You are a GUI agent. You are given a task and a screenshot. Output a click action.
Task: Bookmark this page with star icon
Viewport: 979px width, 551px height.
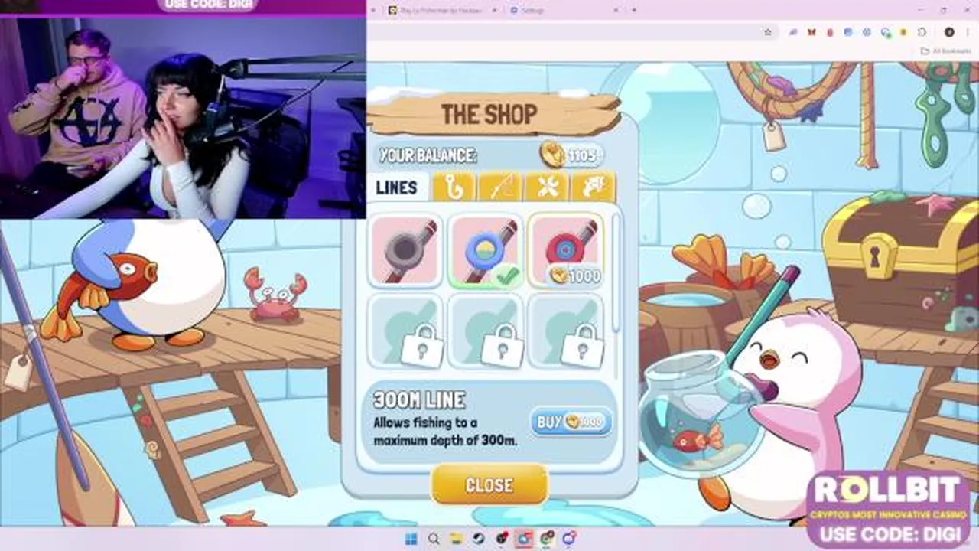point(768,32)
